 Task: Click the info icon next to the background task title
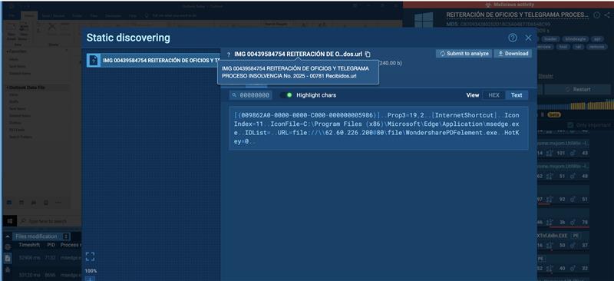[x=597, y=15]
